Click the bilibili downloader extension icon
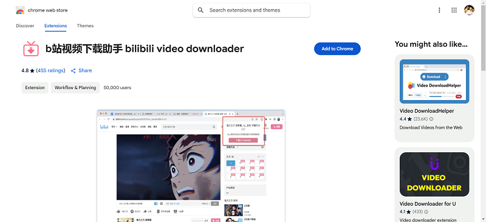The height and width of the screenshot is (222, 486). coord(31,49)
